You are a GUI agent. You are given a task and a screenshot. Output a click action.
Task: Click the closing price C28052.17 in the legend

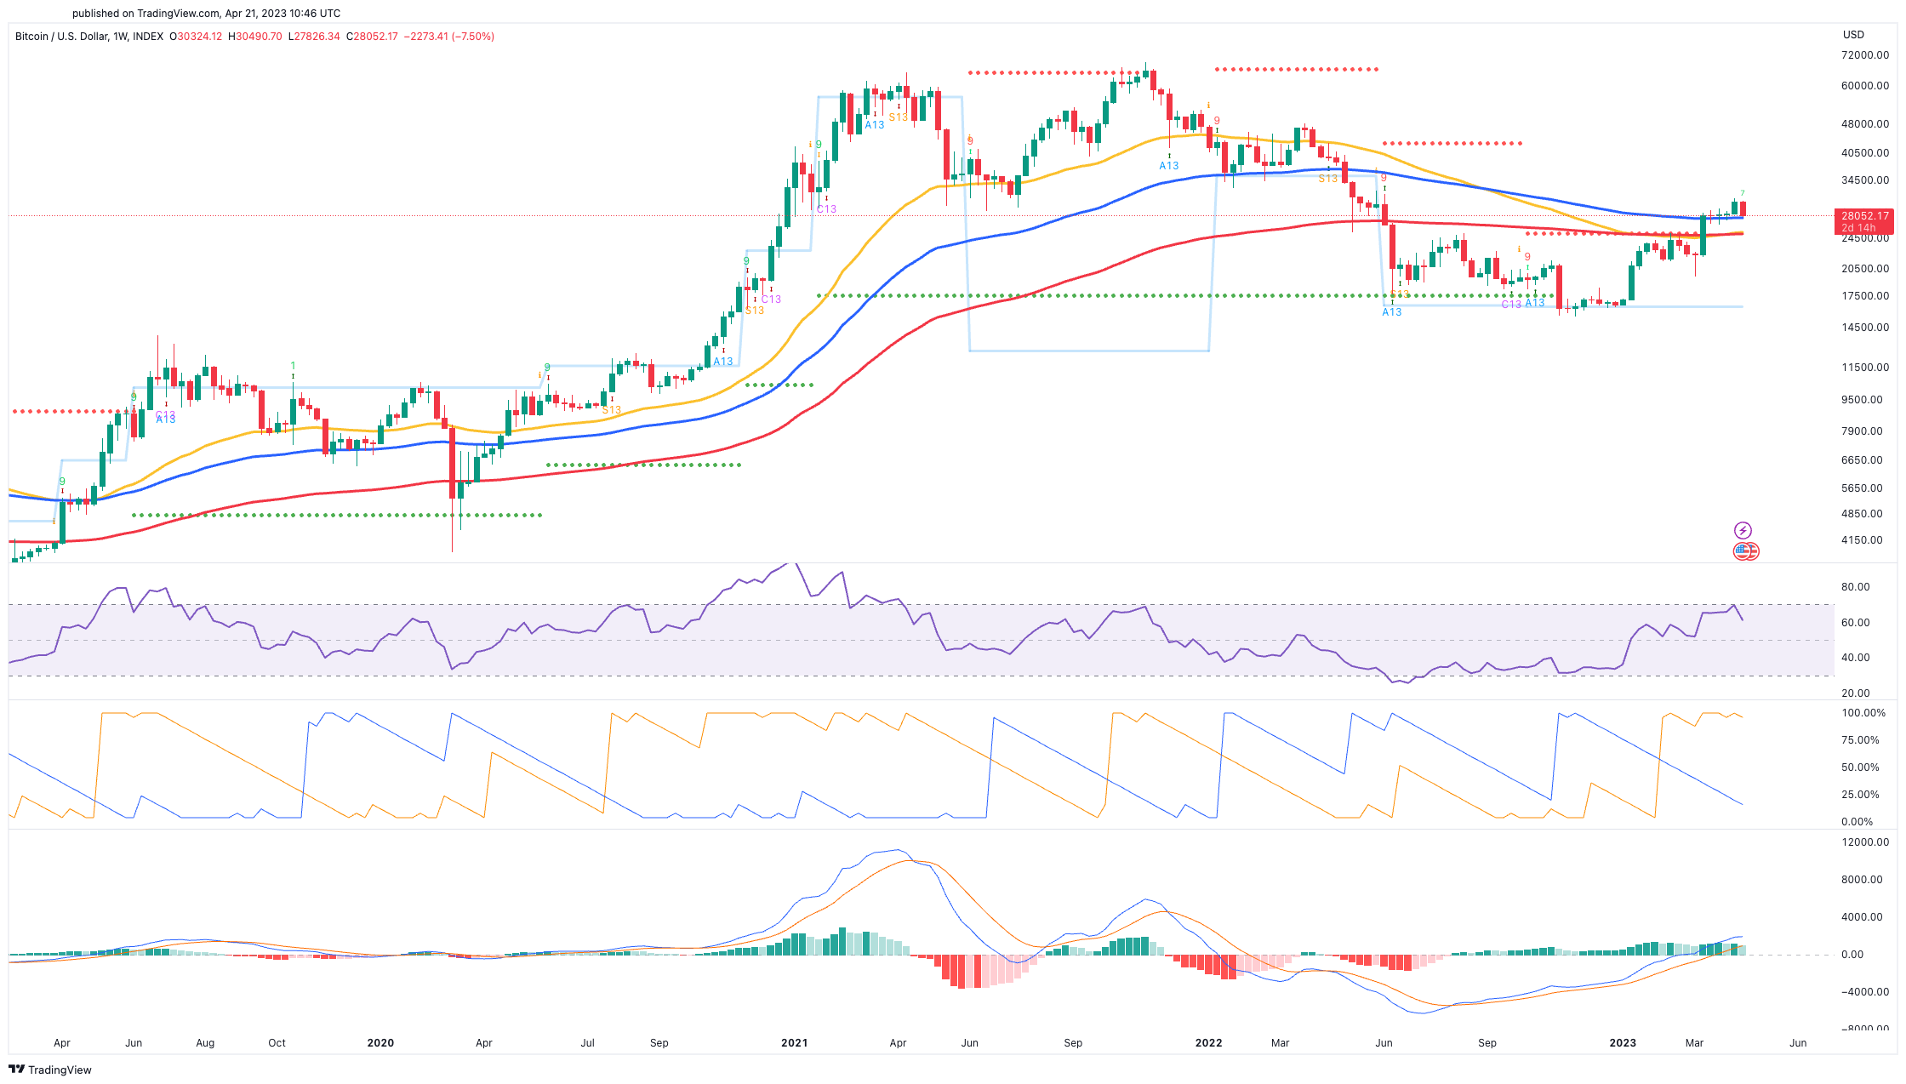(x=372, y=37)
